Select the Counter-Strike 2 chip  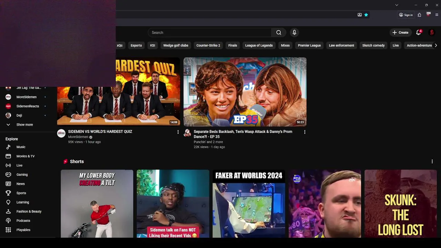pyautogui.click(x=208, y=45)
